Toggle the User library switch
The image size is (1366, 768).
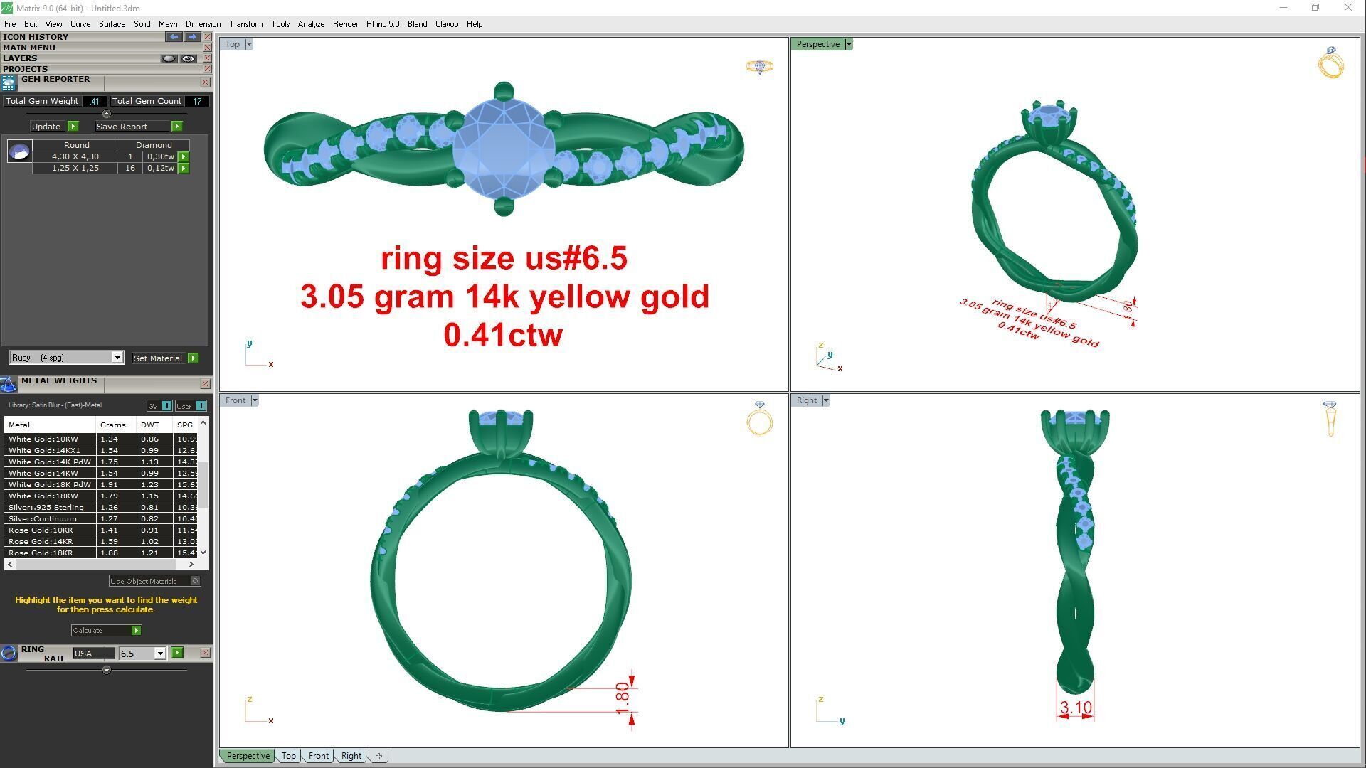point(191,405)
